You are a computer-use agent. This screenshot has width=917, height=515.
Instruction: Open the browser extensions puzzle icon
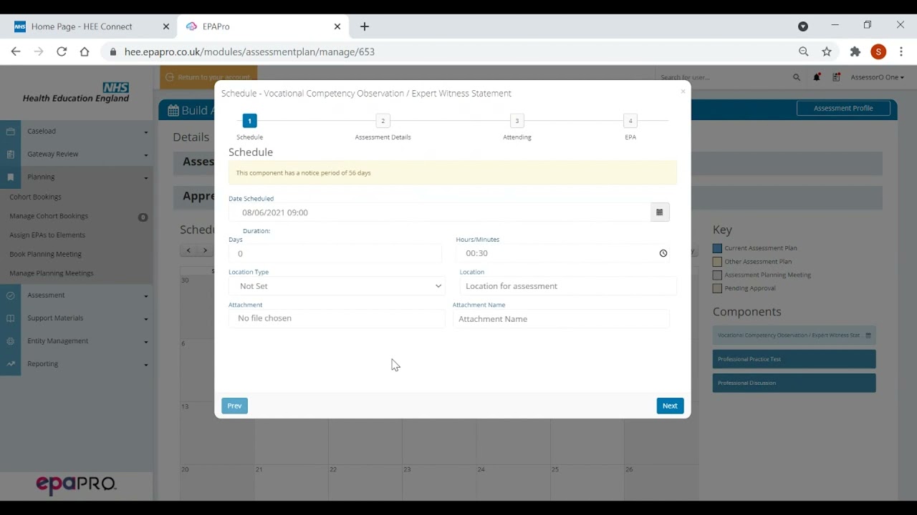click(x=855, y=51)
